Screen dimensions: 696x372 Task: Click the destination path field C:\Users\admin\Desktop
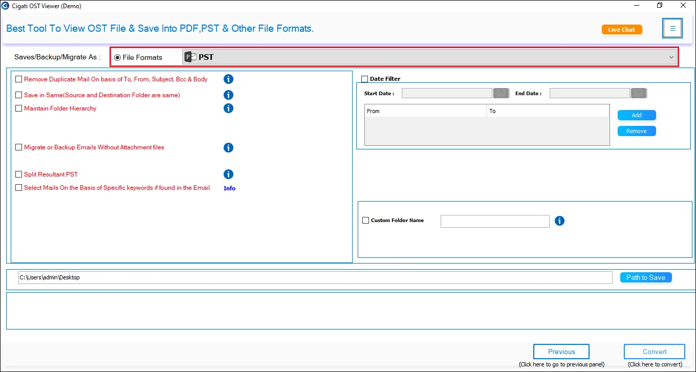[x=315, y=277]
